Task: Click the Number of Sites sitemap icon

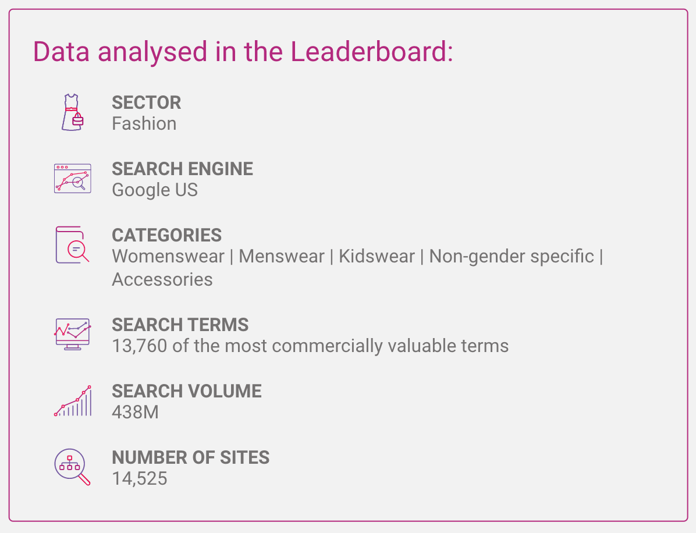Action: coord(72,467)
